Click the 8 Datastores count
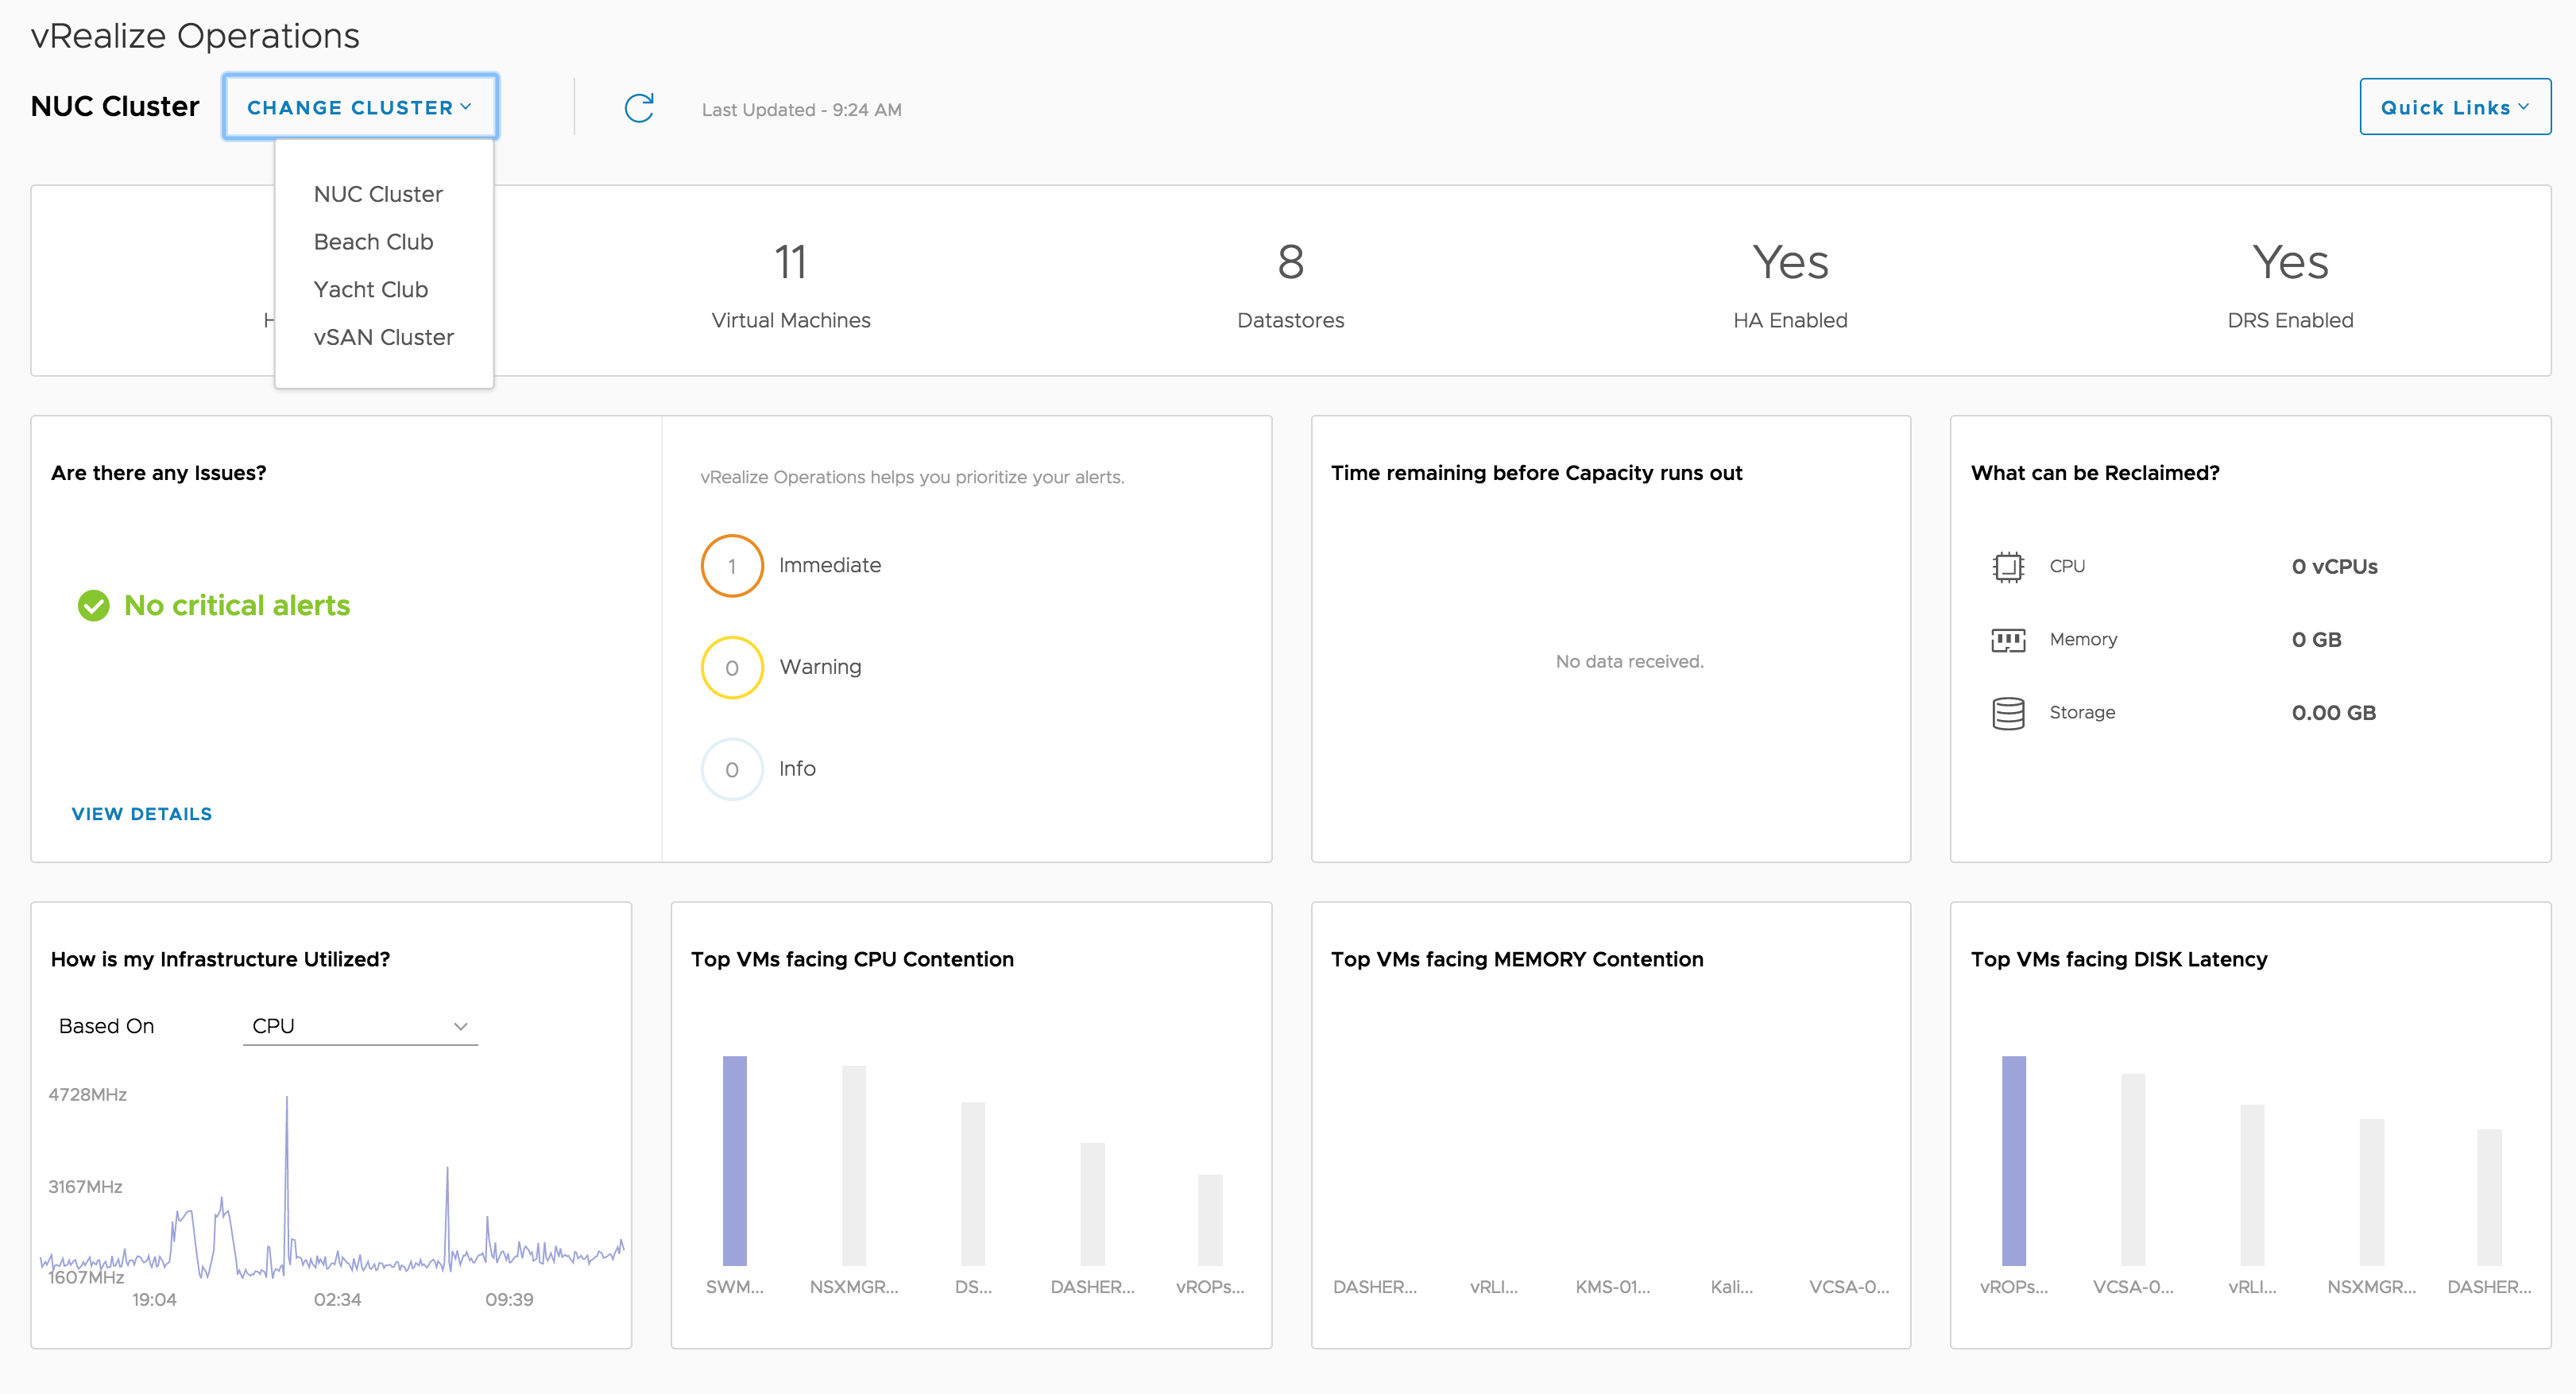 [1291, 262]
